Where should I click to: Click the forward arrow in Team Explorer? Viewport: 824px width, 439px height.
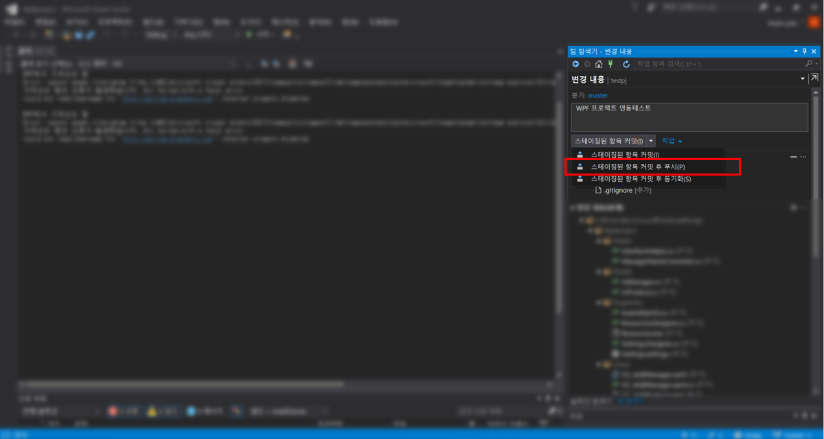pyautogui.click(x=587, y=64)
